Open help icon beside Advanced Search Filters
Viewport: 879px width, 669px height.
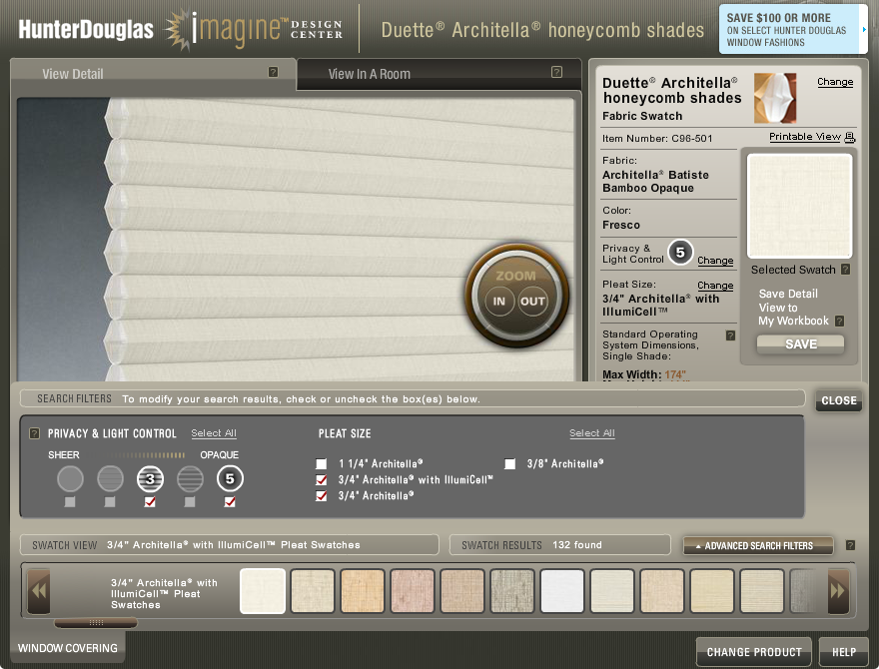pos(850,545)
